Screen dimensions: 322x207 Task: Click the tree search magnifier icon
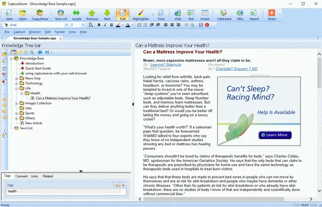(x=32, y=53)
